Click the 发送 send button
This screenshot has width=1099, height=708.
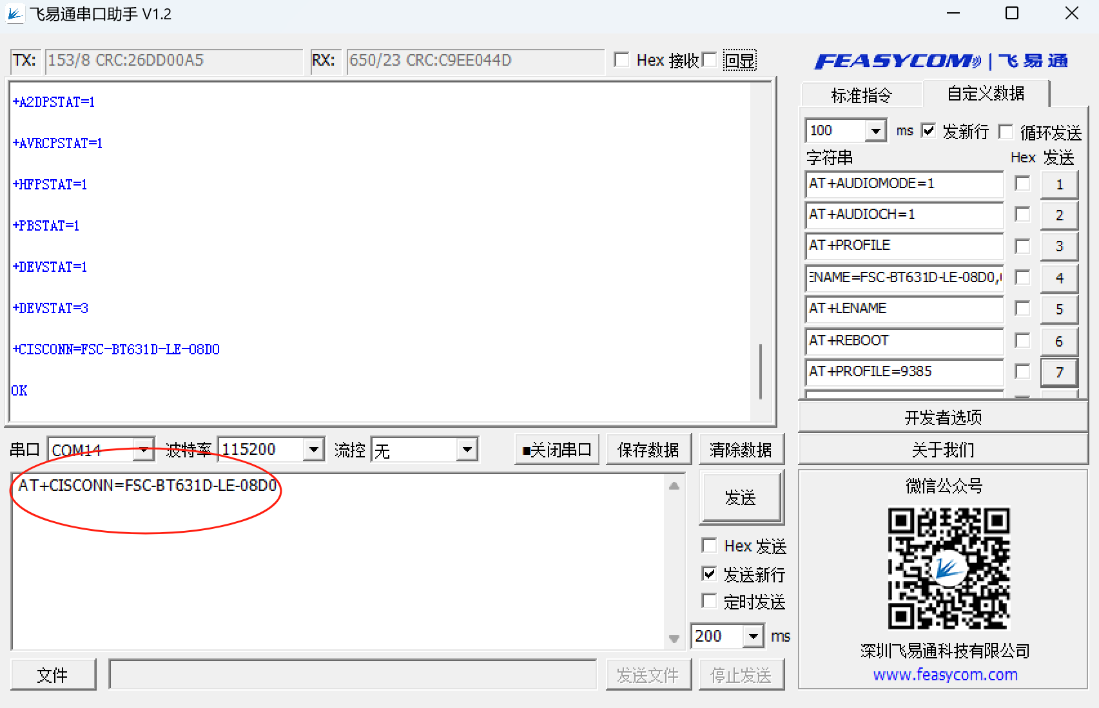740,497
